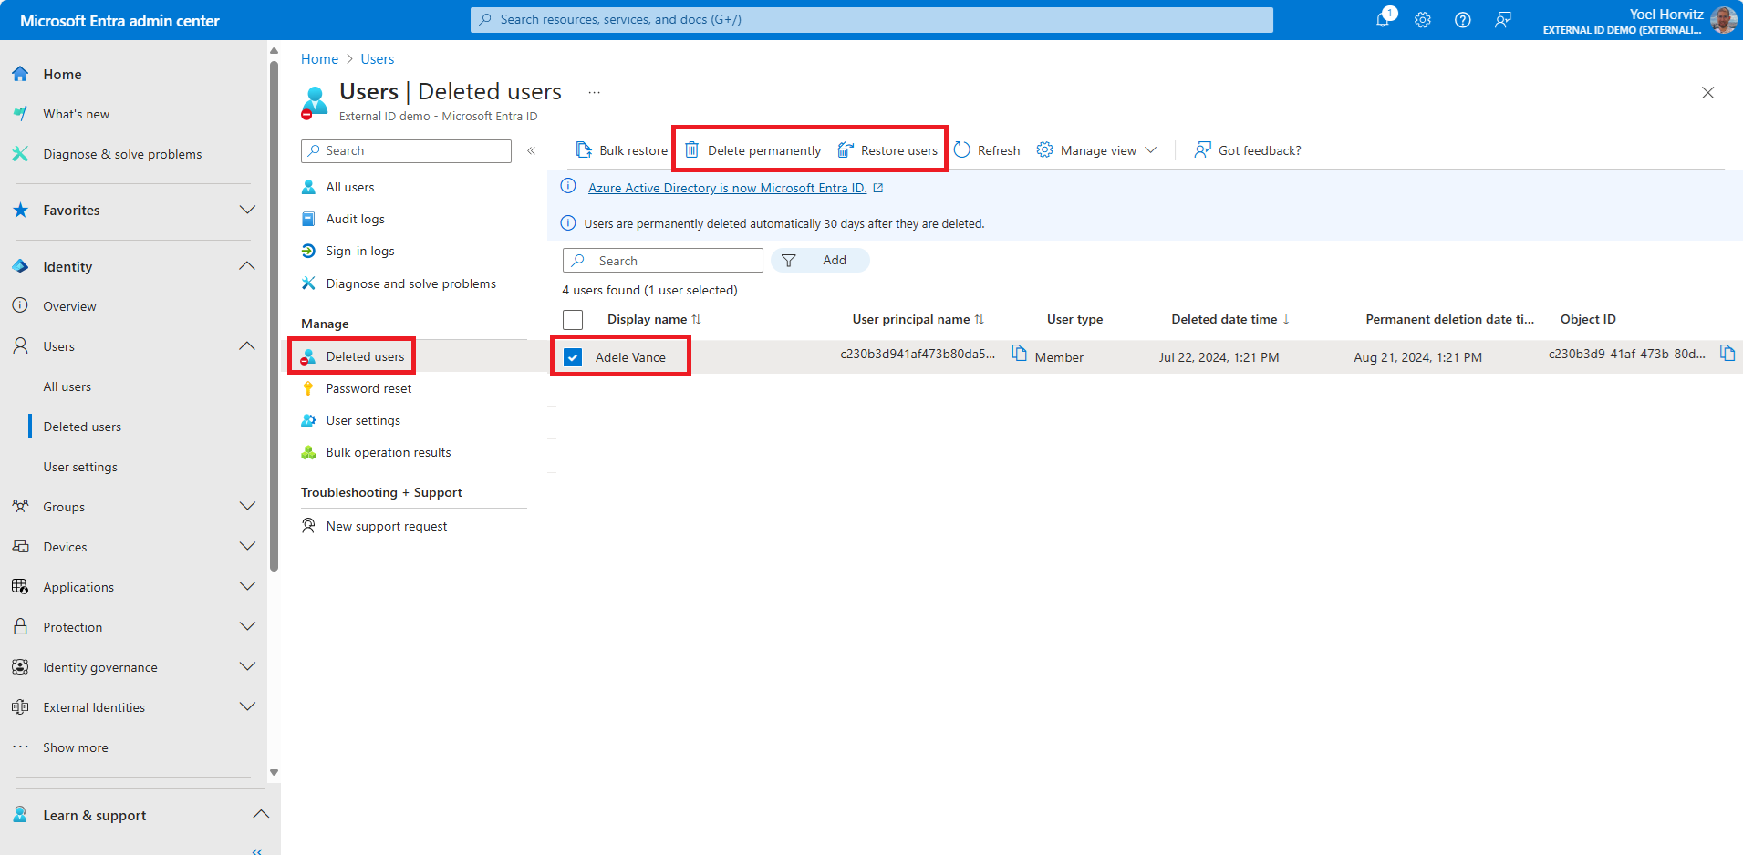Open Audit logs in the menu

pyautogui.click(x=355, y=220)
